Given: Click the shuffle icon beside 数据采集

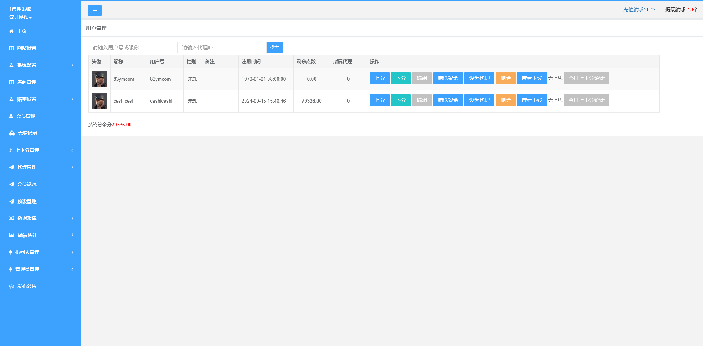Looking at the screenshot, I should (11, 218).
